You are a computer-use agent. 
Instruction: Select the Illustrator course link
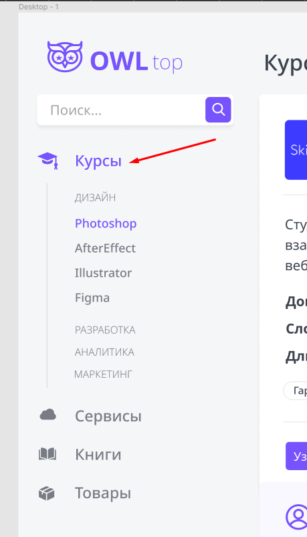click(103, 273)
